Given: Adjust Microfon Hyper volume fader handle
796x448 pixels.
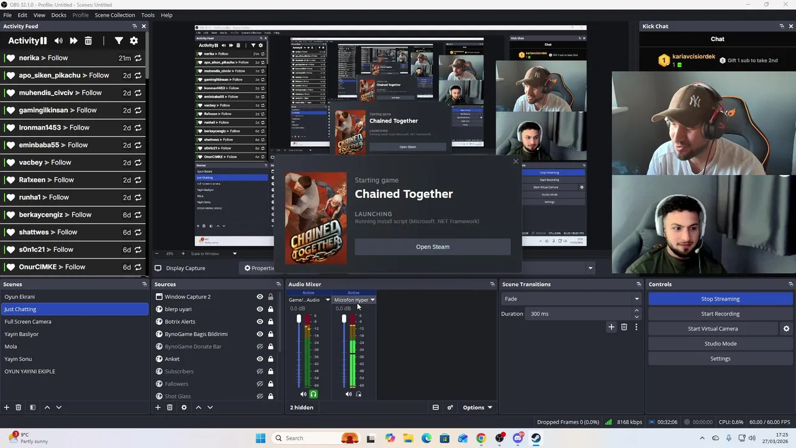Looking at the screenshot, I should click(344, 319).
